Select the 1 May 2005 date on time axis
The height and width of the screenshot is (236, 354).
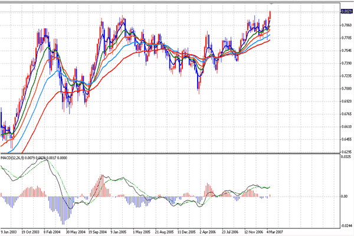pos(142,232)
